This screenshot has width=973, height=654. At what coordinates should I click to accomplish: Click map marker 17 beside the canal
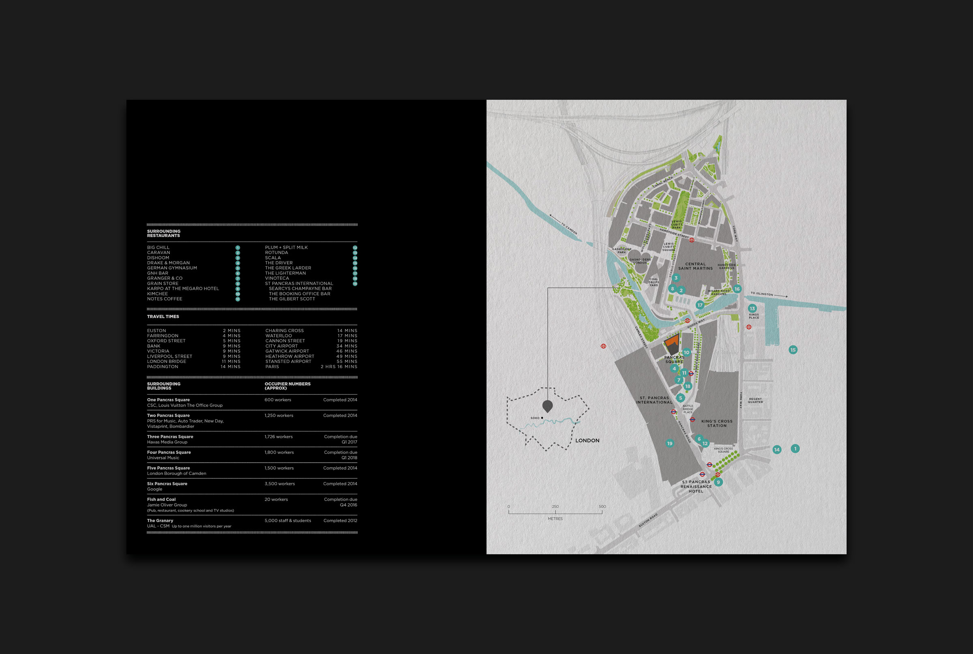[700, 305]
